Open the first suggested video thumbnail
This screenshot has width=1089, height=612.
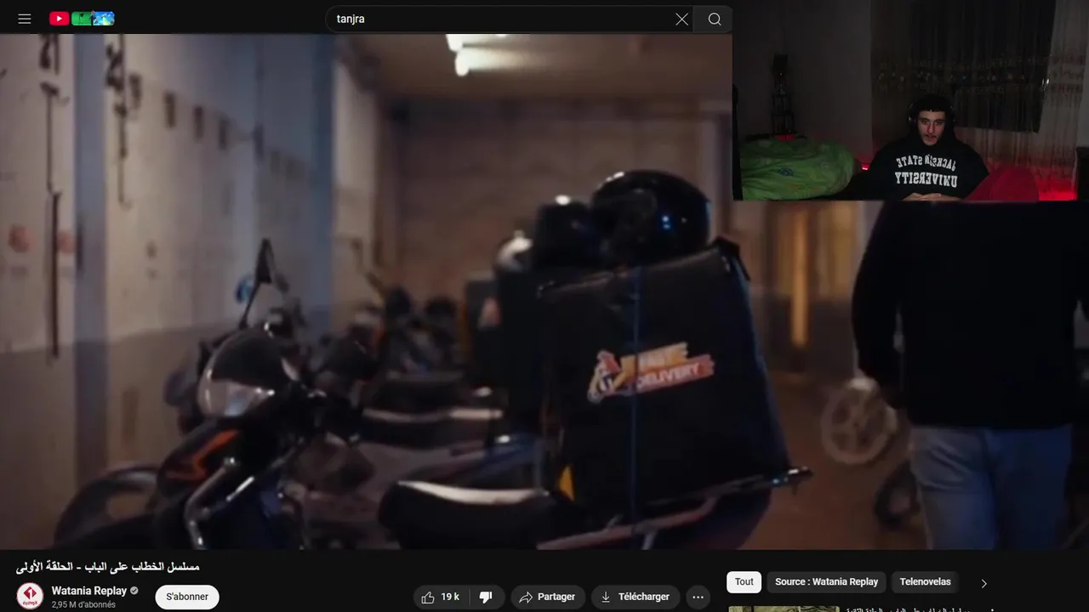click(x=784, y=609)
